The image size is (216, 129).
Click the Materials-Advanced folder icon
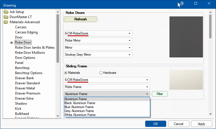point(6,22)
